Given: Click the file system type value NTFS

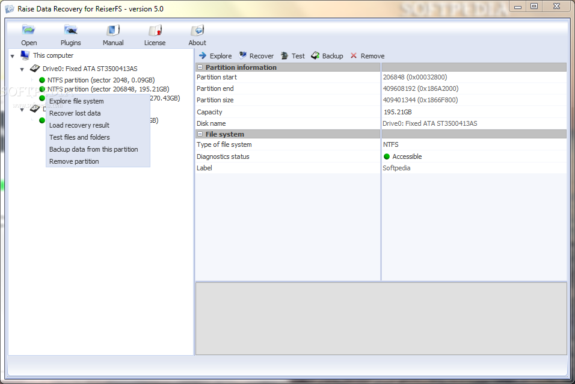Looking at the screenshot, I should pyautogui.click(x=390, y=144).
